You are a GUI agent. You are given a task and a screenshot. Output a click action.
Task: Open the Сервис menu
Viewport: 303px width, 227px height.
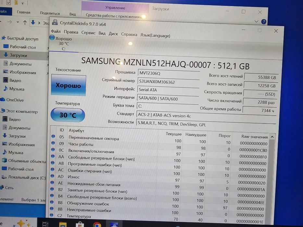tap(88, 33)
